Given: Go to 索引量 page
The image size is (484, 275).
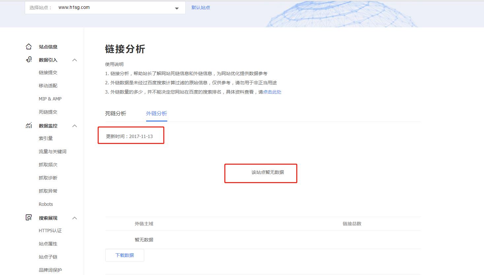Looking at the screenshot, I should pyautogui.click(x=46, y=138).
